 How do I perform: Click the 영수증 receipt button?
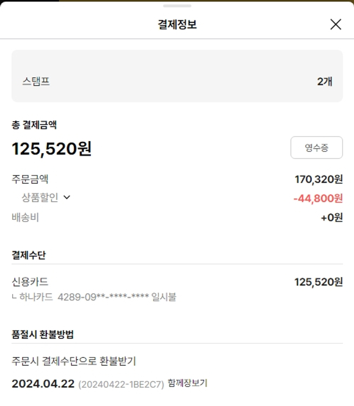(316, 148)
